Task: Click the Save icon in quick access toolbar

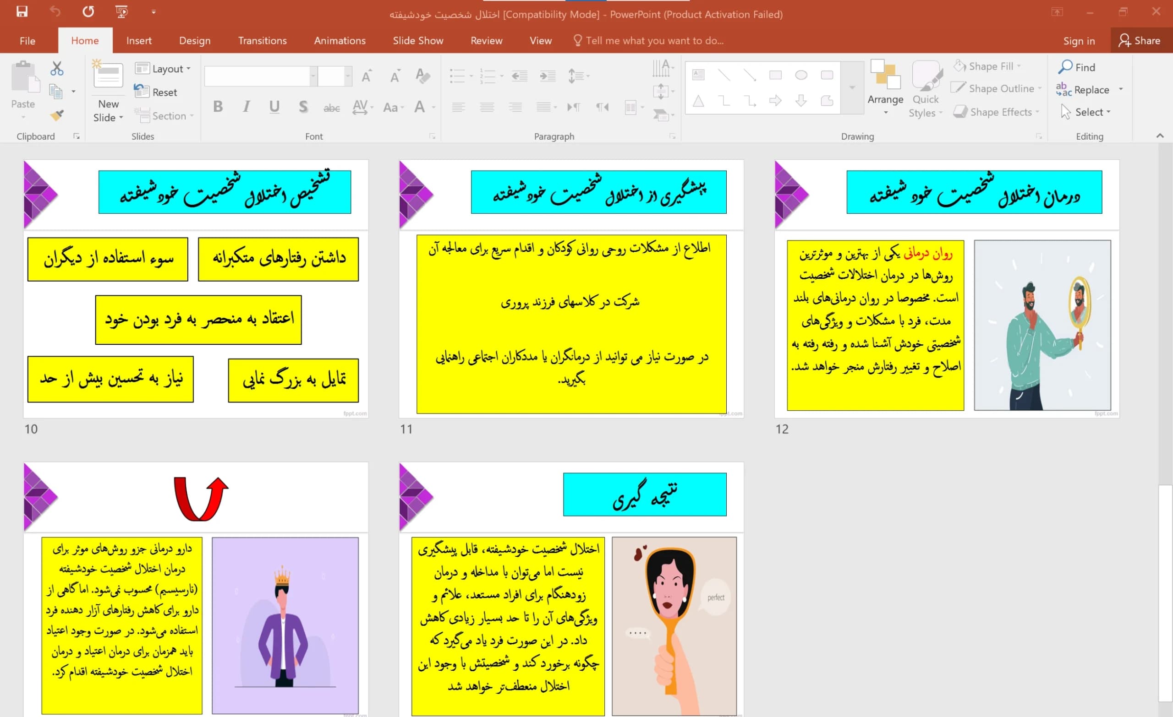Action: coord(22,11)
